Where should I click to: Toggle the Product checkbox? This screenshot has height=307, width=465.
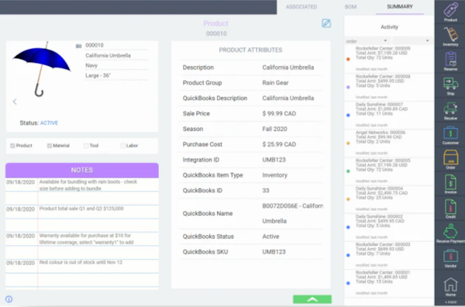[x=12, y=146]
